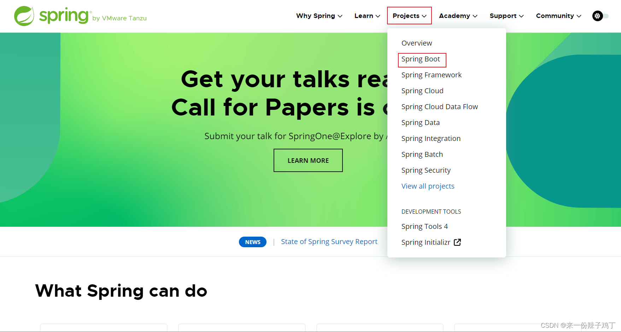Open the Why Spring dropdown menu
This screenshot has height=332, width=621.
[319, 16]
